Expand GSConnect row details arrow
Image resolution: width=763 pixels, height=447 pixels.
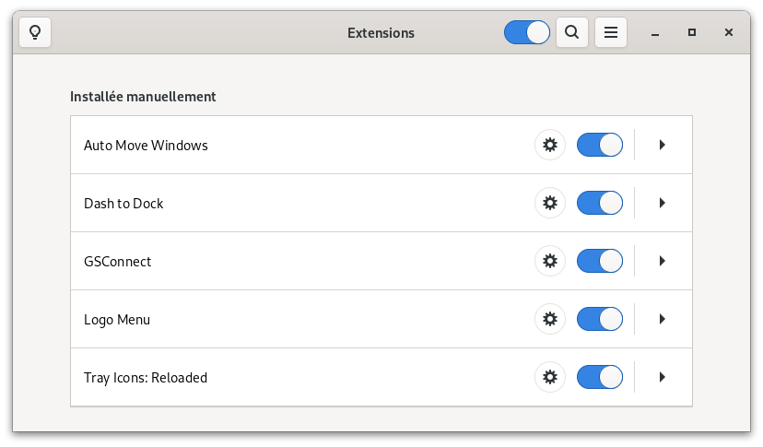click(x=662, y=261)
